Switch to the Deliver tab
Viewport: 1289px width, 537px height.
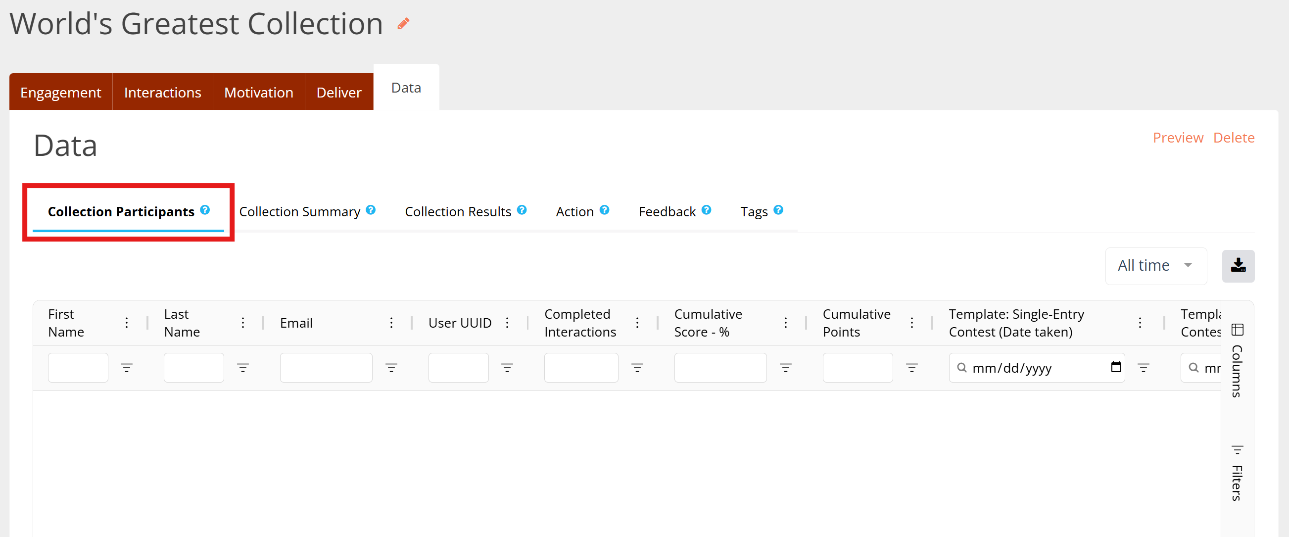click(x=339, y=92)
